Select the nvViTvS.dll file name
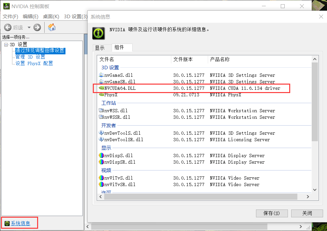The width and height of the screenshot is (327, 231). point(119,178)
